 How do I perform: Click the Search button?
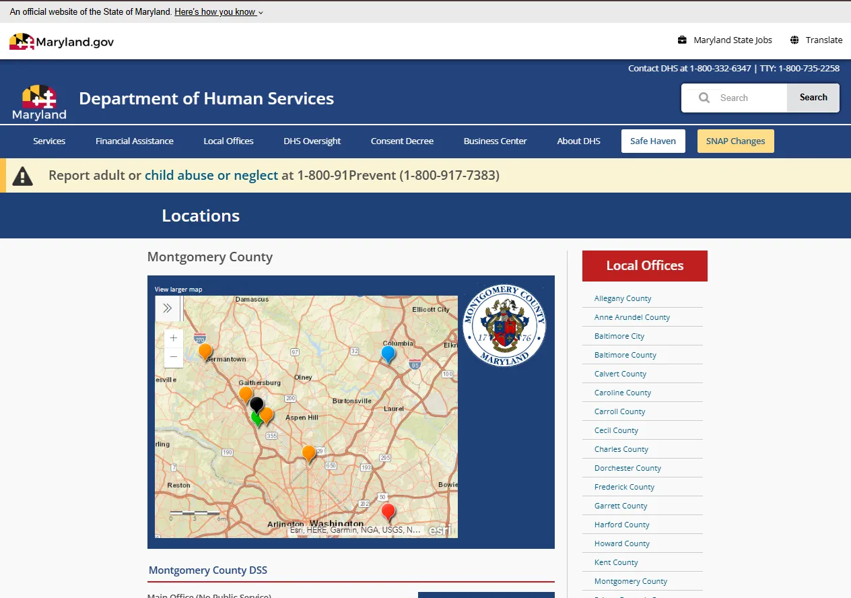813,98
